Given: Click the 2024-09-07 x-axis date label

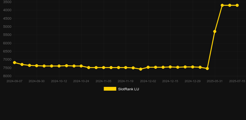Looking at the screenshot, I should [x=14, y=81].
